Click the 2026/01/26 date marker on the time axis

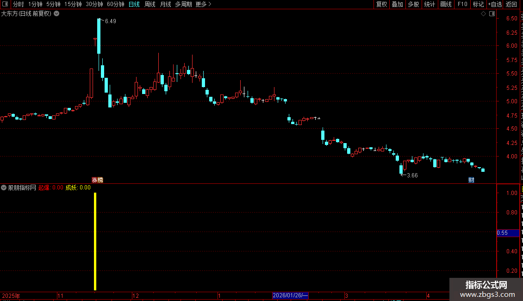(x=290, y=295)
